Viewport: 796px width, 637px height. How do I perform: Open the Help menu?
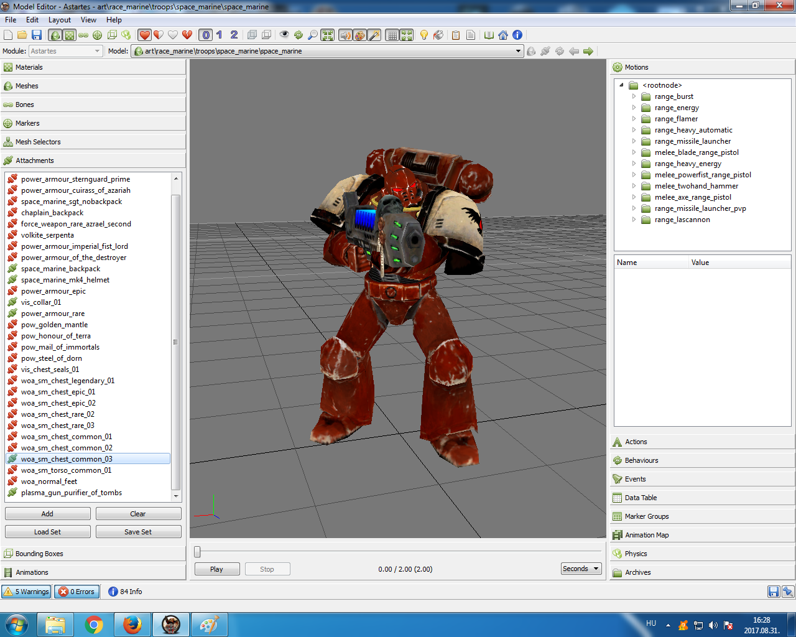114,20
